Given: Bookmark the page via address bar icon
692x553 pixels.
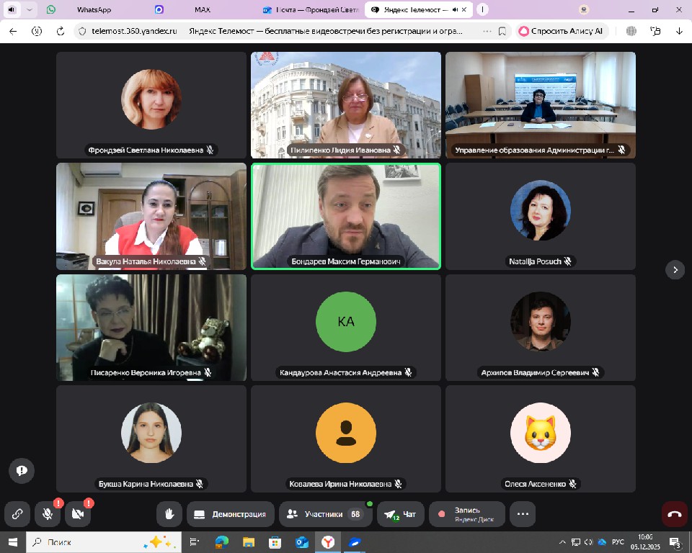Looking at the screenshot, I should 502,31.
